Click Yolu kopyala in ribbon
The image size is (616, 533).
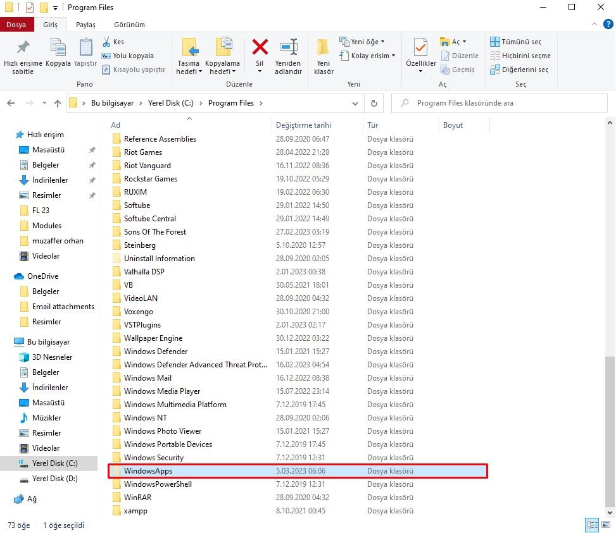point(128,56)
